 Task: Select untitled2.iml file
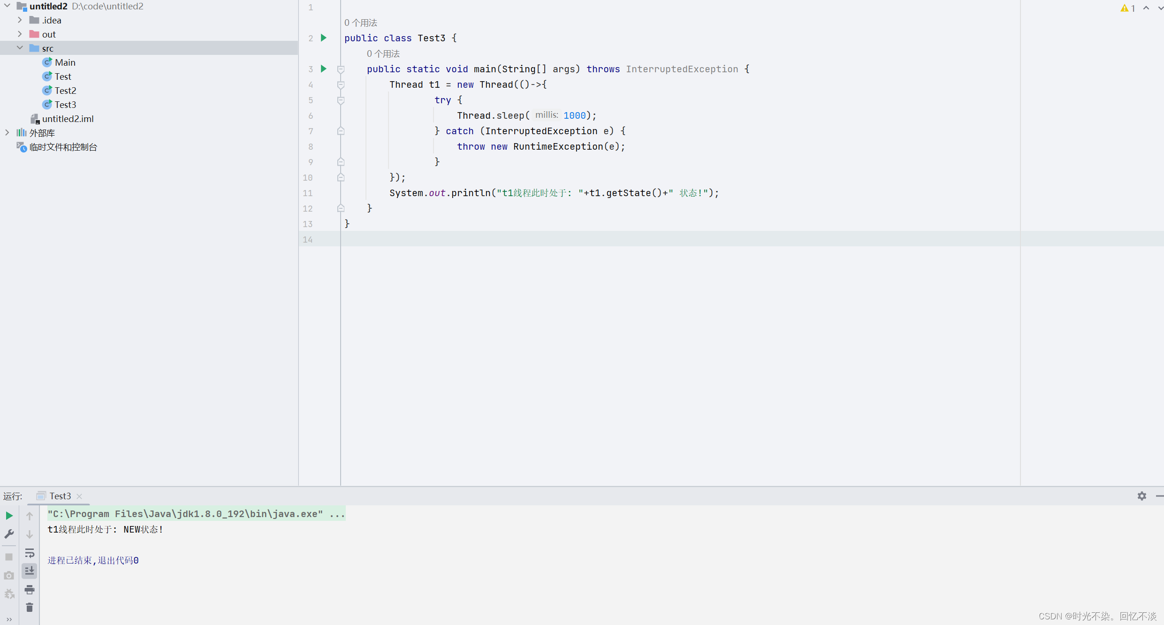68,119
